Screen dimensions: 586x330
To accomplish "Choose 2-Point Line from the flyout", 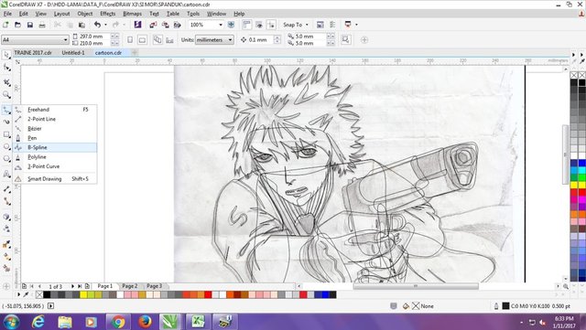I will [x=55, y=119].
